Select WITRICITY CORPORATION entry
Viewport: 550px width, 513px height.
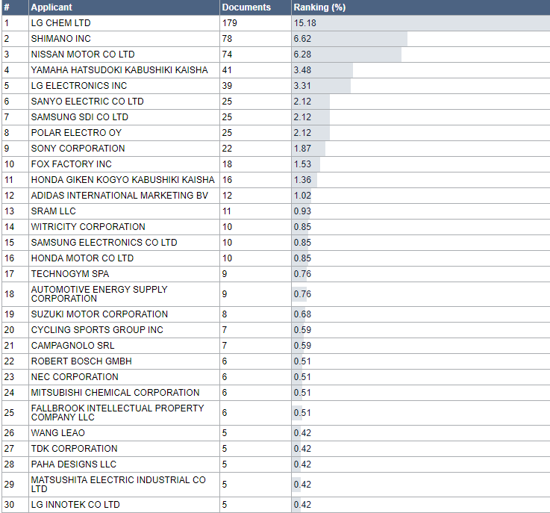(88, 227)
